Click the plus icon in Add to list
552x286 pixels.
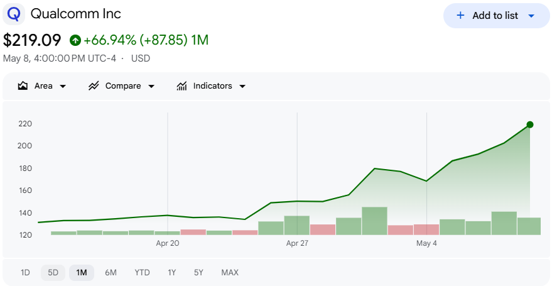pyautogui.click(x=460, y=16)
